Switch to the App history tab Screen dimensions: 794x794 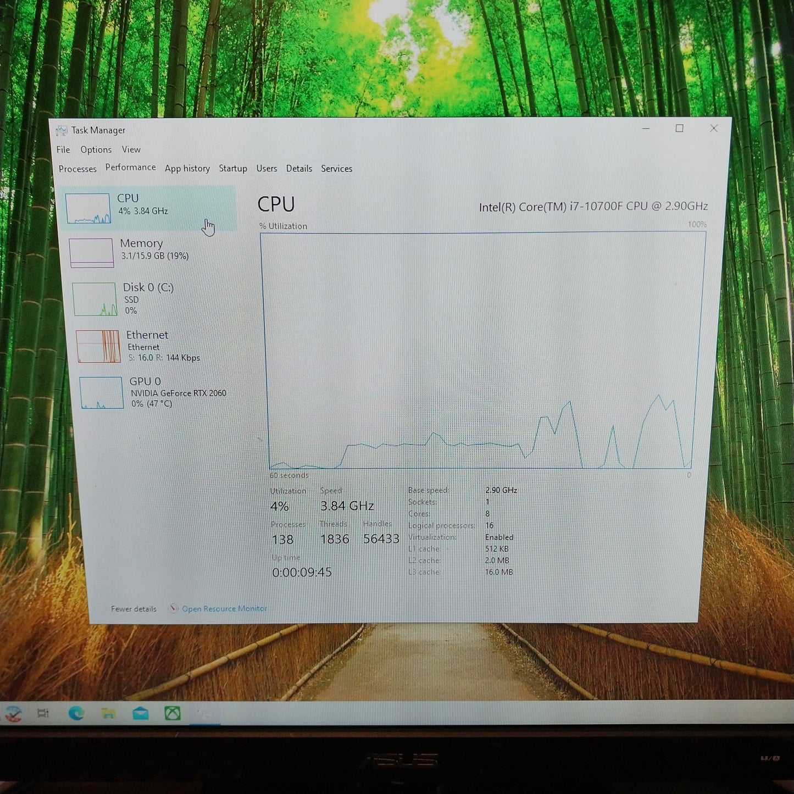(187, 168)
